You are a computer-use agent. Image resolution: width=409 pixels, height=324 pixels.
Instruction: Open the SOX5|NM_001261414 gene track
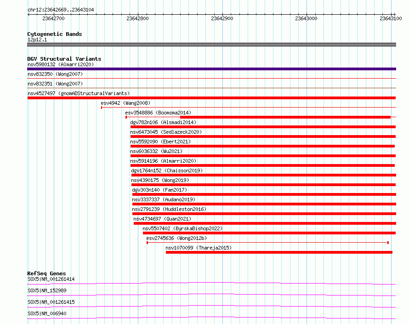(211, 283)
